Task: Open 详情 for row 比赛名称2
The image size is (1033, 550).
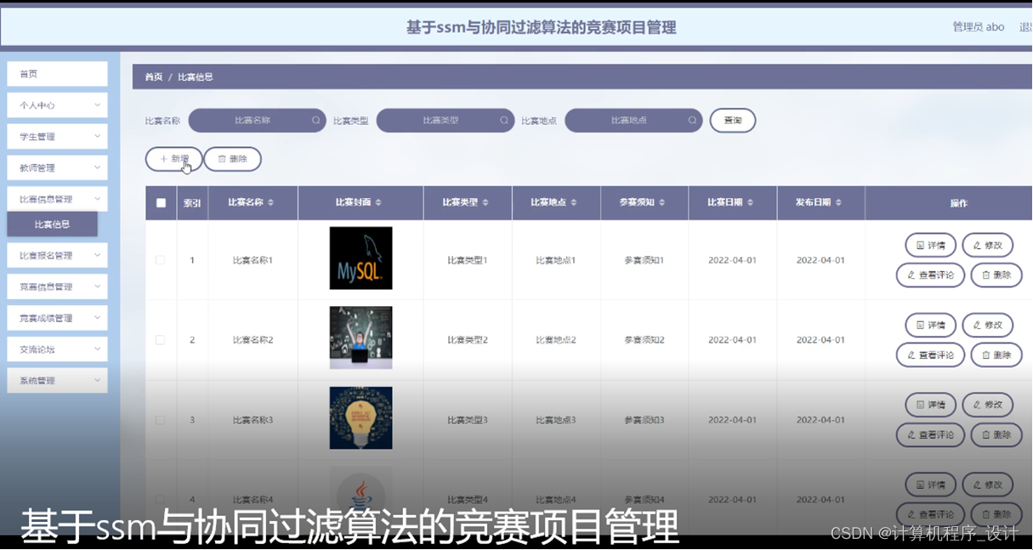Action: click(x=931, y=325)
